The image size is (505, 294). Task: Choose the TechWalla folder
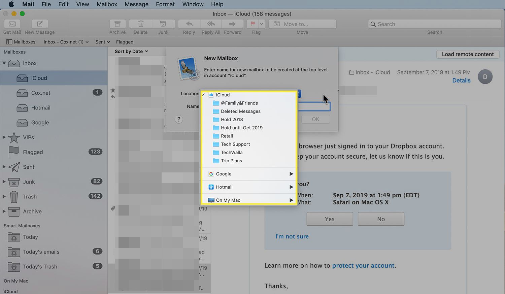tap(248, 153)
